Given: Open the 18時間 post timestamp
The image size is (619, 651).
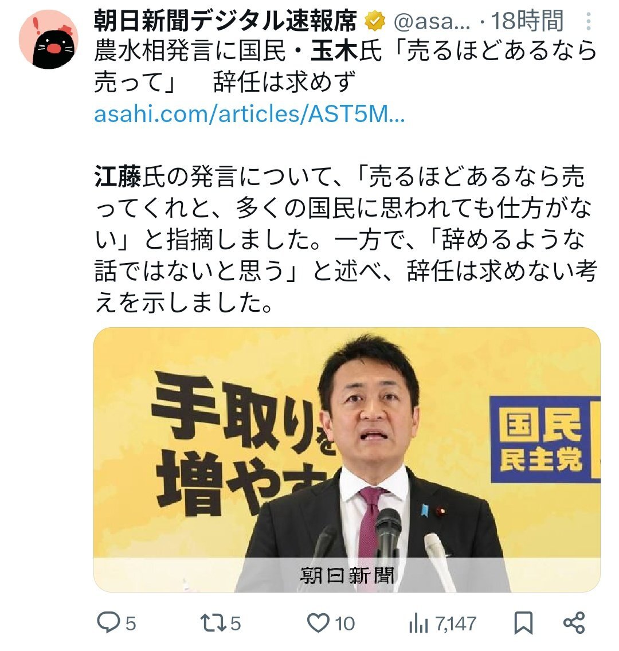Looking at the screenshot, I should point(527,21).
